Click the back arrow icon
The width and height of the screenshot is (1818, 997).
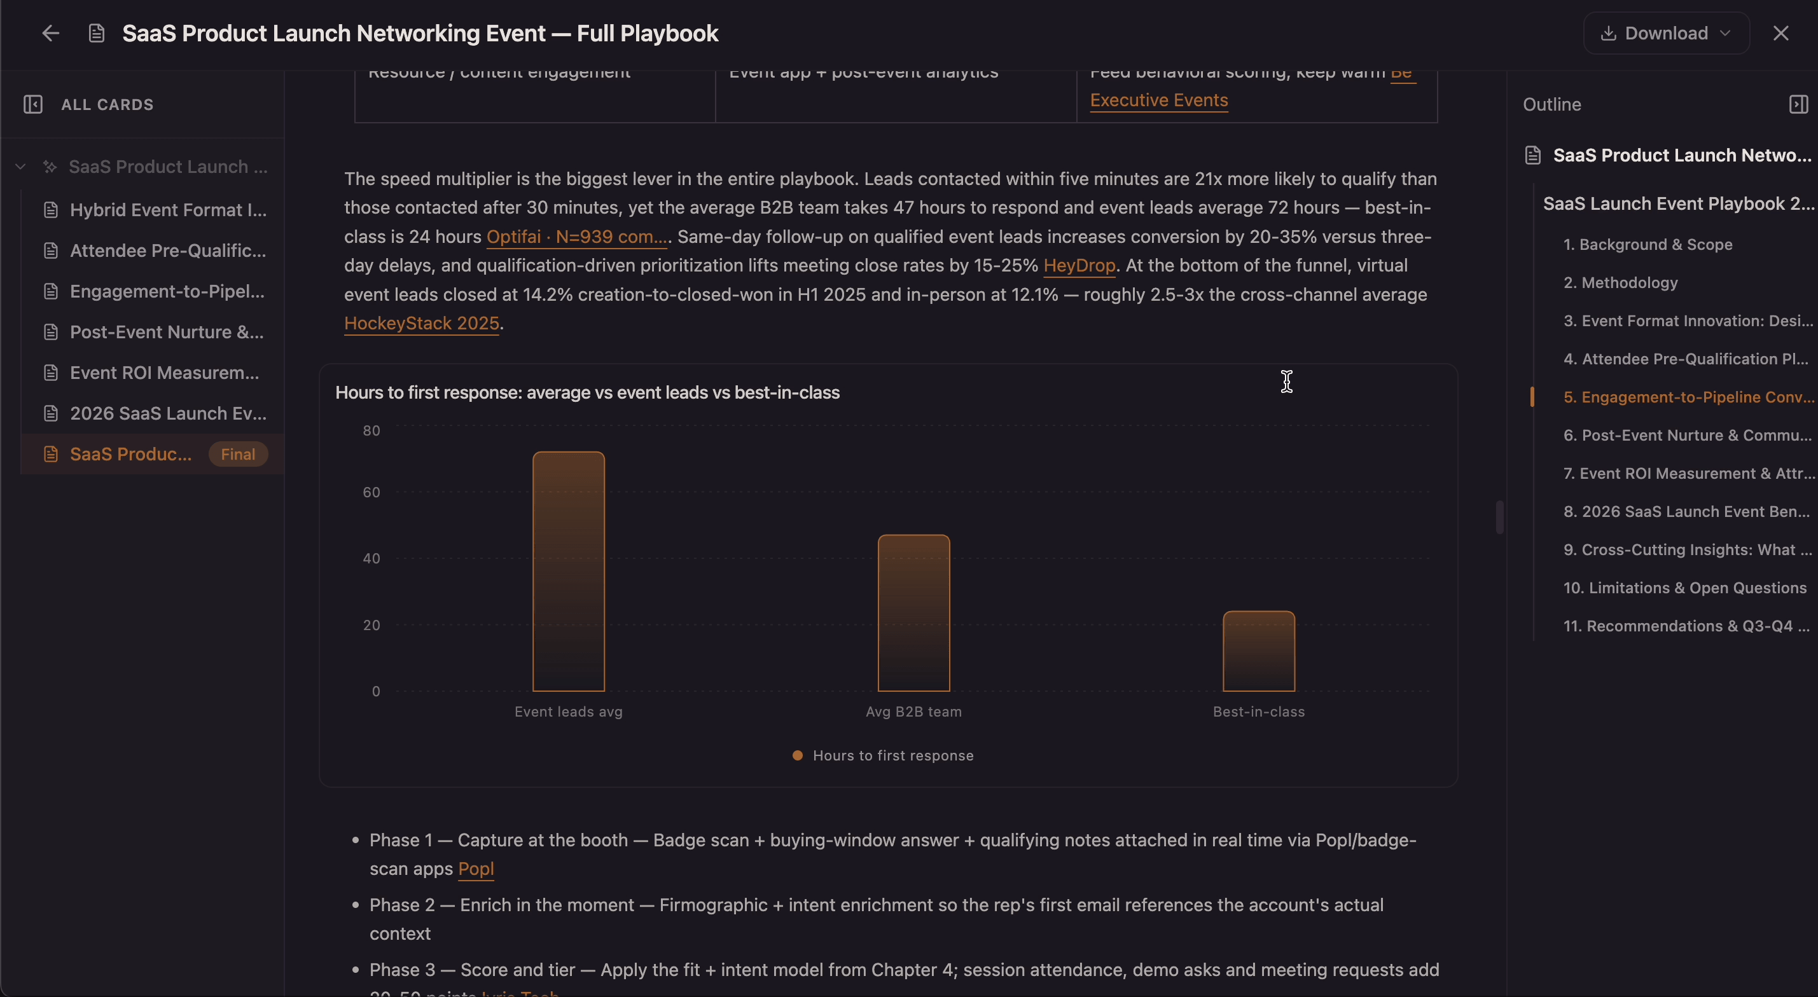point(50,33)
